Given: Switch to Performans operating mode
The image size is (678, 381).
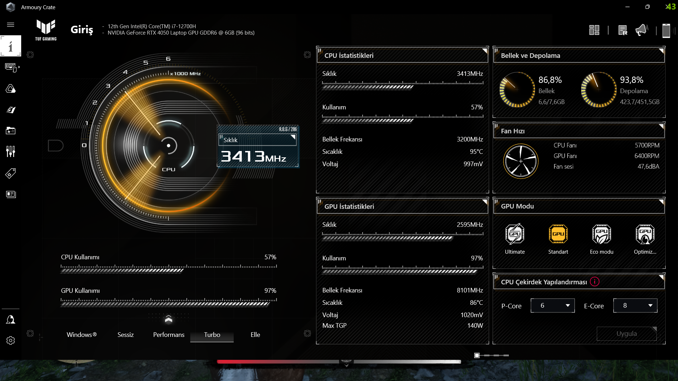Looking at the screenshot, I should click(x=168, y=335).
